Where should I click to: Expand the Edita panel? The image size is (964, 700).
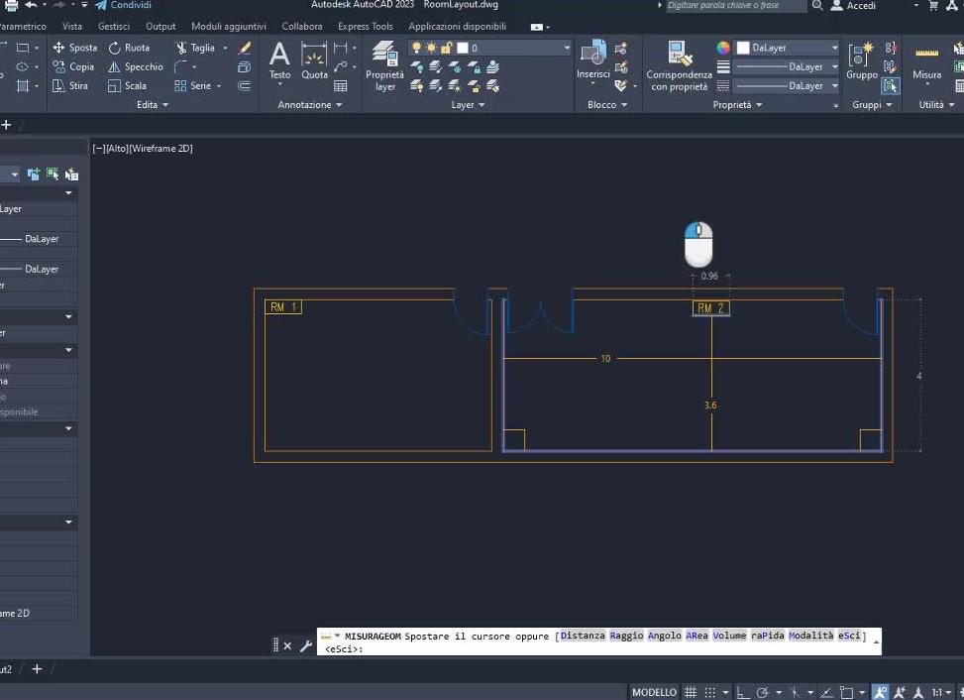point(152,104)
